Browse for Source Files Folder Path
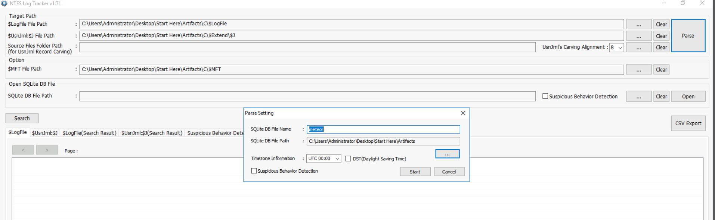This screenshot has height=220, width=715. pos(639,47)
